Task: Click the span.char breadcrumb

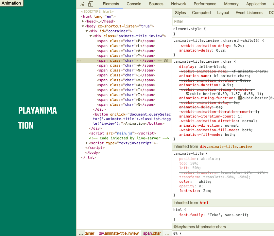Action: point(152,233)
